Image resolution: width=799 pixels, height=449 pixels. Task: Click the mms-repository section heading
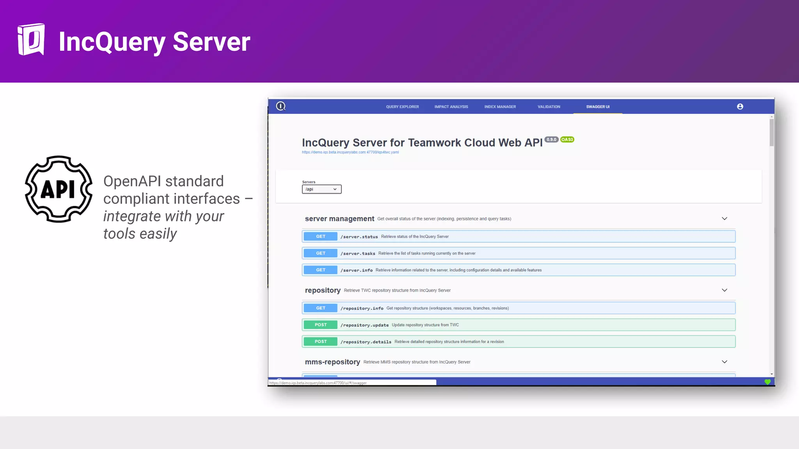point(332,362)
